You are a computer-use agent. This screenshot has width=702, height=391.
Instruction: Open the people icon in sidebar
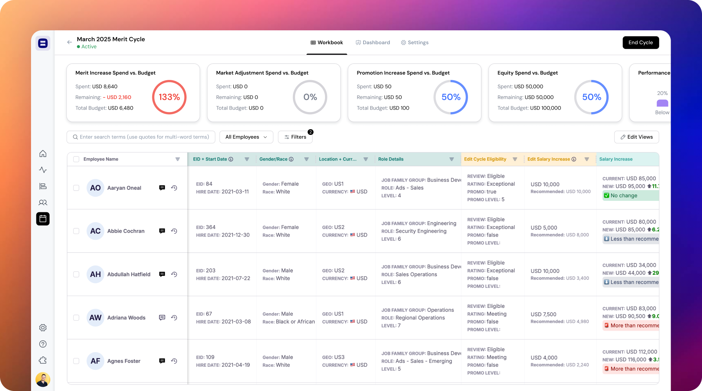pos(43,203)
